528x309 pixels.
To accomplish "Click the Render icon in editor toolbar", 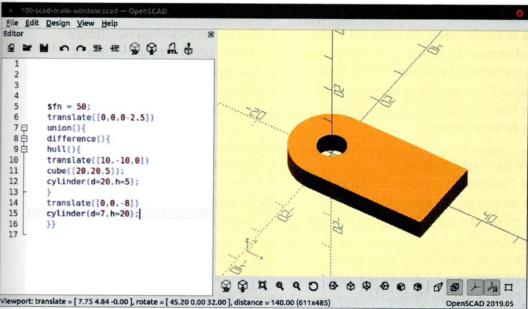I will 151,48.
